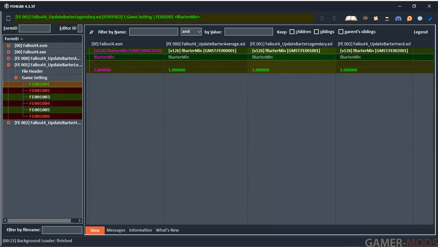Click the Ko-fi cup icon
This screenshot has width=438, height=247.
click(420, 18)
